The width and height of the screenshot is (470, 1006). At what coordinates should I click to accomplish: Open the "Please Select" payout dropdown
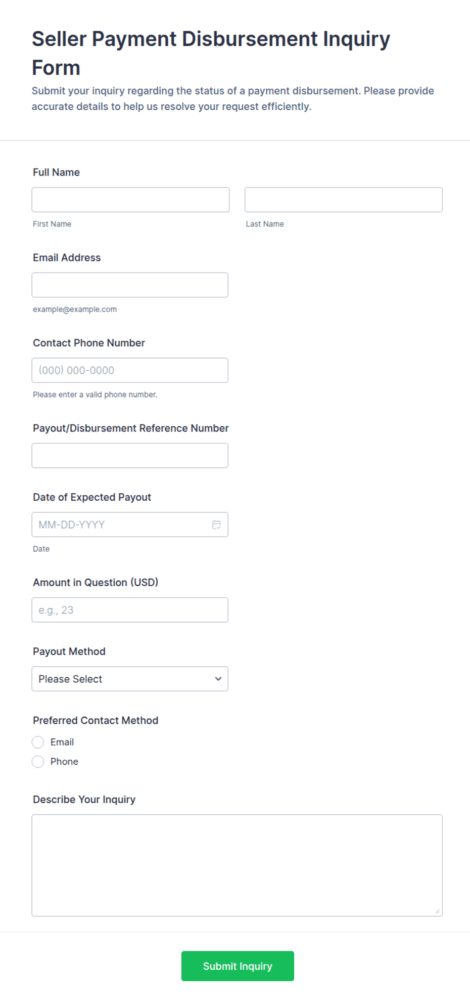click(130, 679)
